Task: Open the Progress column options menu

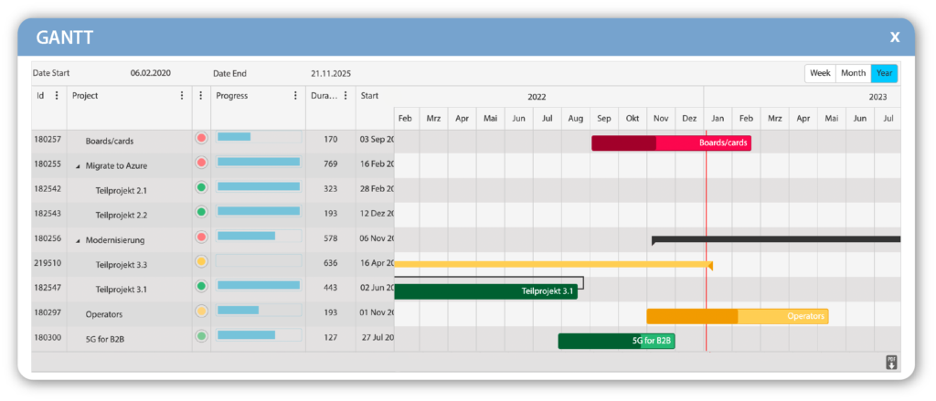Action: [x=294, y=95]
